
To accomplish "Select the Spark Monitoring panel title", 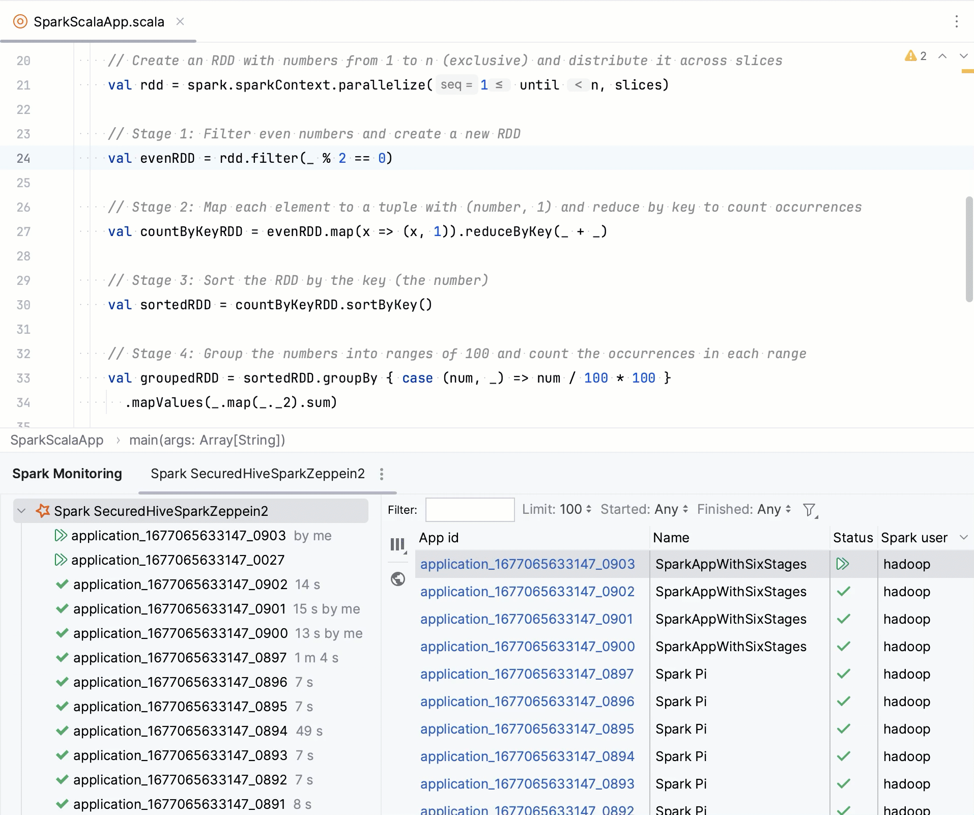I will click(67, 474).
